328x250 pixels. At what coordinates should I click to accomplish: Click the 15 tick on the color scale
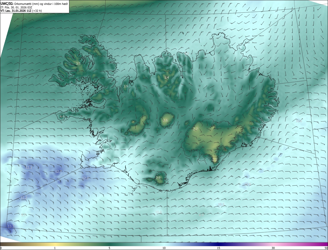pyautogui.click(x=219, y=248)
